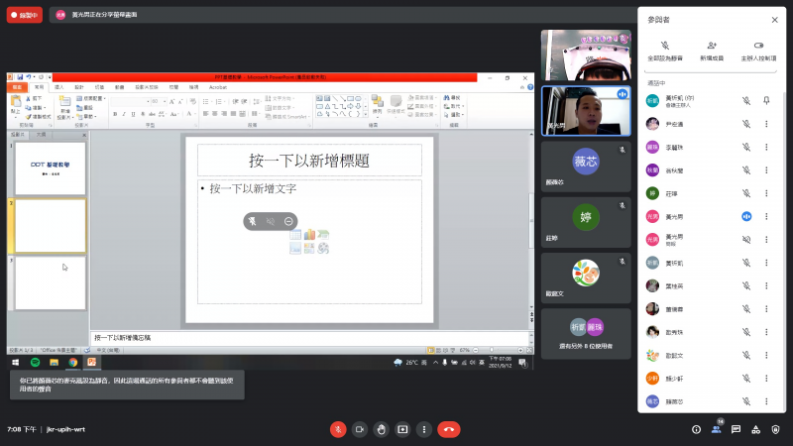Click the pin icon in the floating tile controls
Viewport: 793px width, 446px height.
(252, 221)
